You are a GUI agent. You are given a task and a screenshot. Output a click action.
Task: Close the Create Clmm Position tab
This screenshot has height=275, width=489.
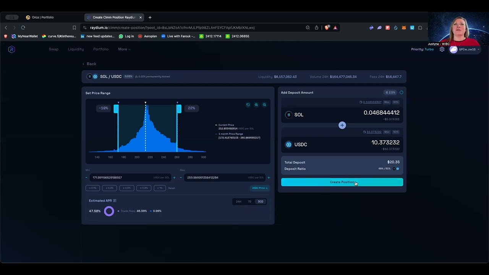coord(141,17)
